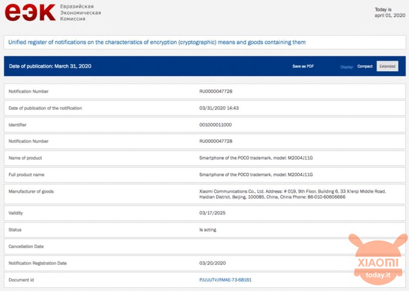Screen dimensions: 409x291
Task: Click the 'Status' row label
Action: click(x=15, y=230)
